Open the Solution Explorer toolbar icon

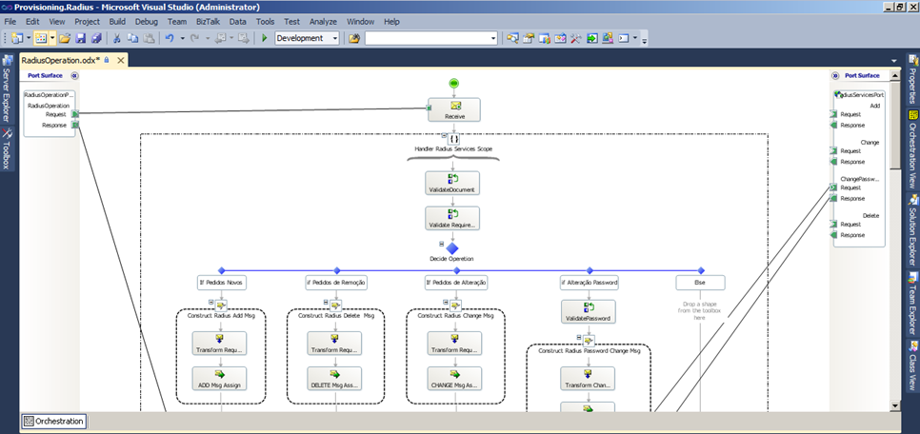(x=512, y=38)
